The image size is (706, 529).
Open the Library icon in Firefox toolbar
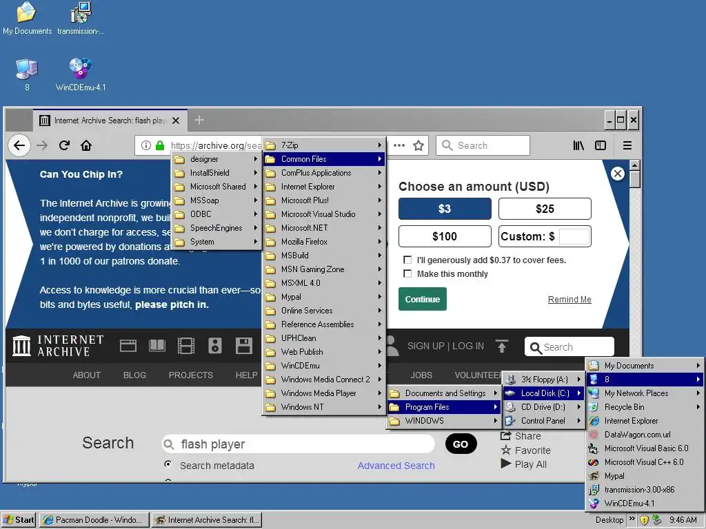578,145
